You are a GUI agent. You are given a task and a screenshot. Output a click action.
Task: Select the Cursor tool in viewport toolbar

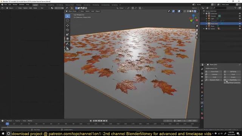68,20
